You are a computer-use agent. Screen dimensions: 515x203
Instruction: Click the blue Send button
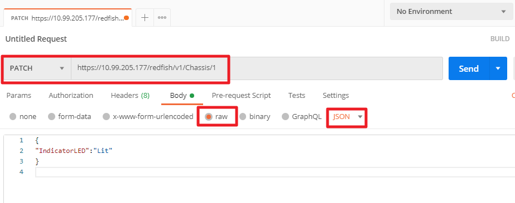[x=469, y=68]
